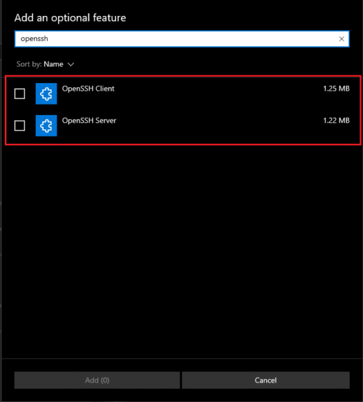Click into the openssh search field

(181, 39)
